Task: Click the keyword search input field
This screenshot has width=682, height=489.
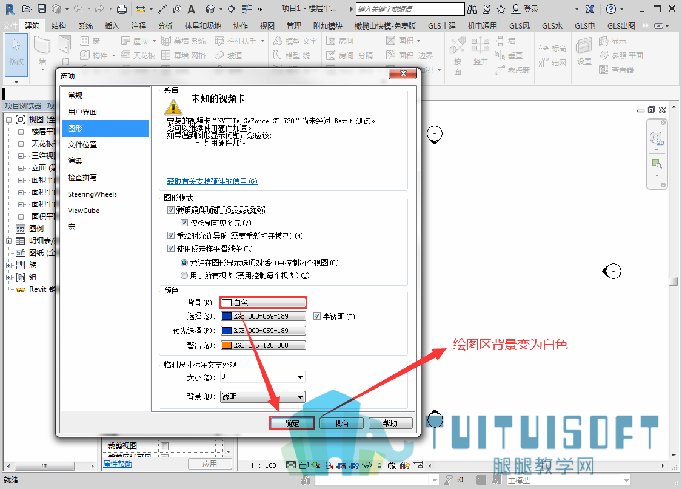Action: tap(410, 8)
